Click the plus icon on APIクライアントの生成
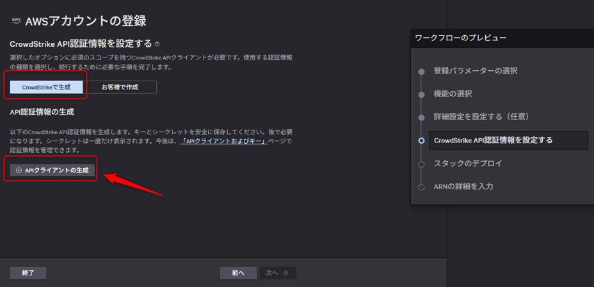 click(19, 170)
